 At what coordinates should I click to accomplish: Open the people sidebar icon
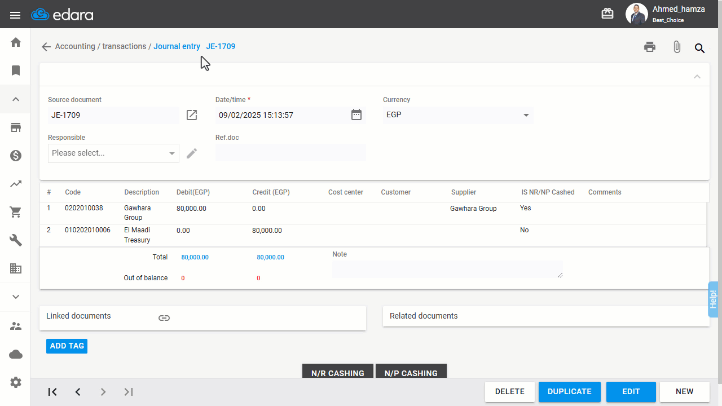click(x=16, y=326)
